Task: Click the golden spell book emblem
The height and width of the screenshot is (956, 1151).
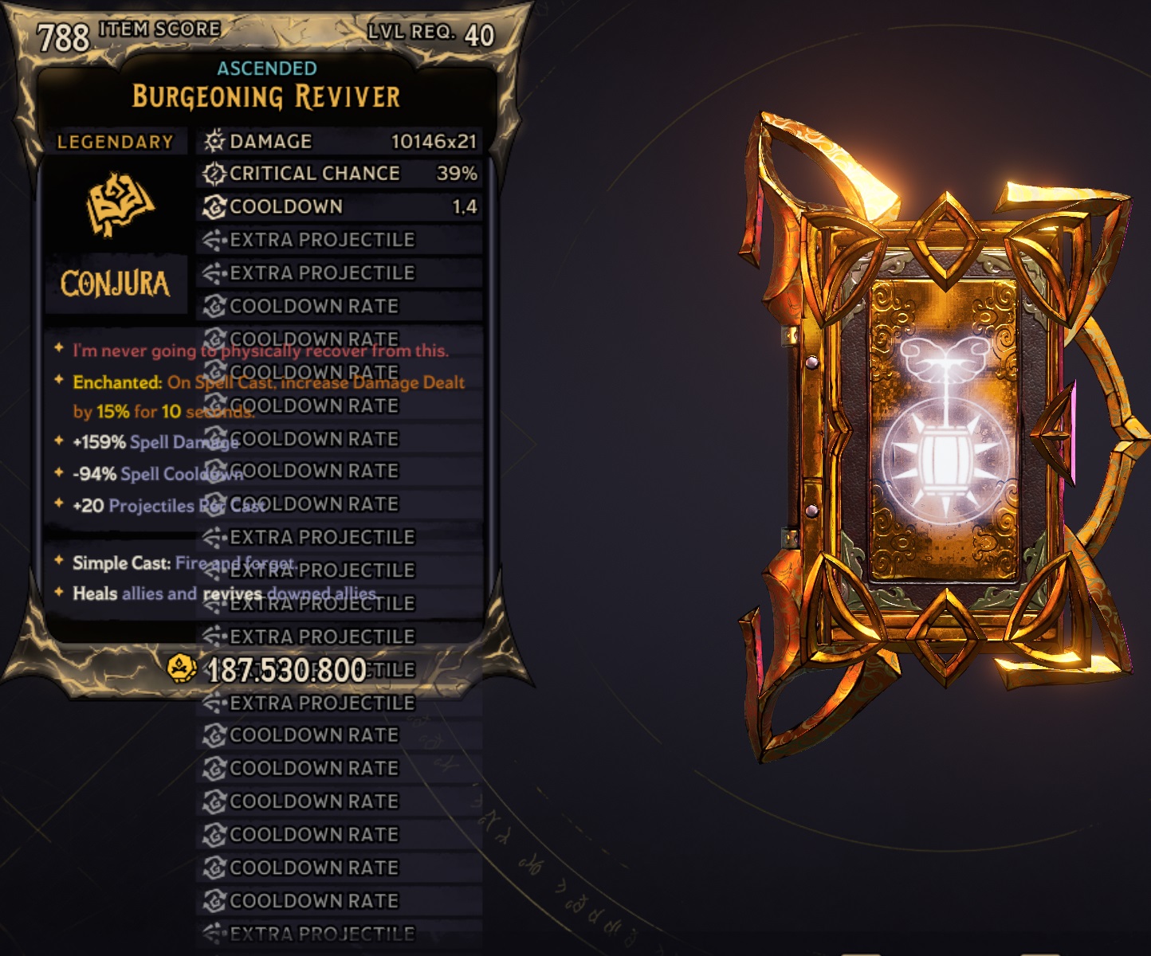Action: click(x=120, y=204)
